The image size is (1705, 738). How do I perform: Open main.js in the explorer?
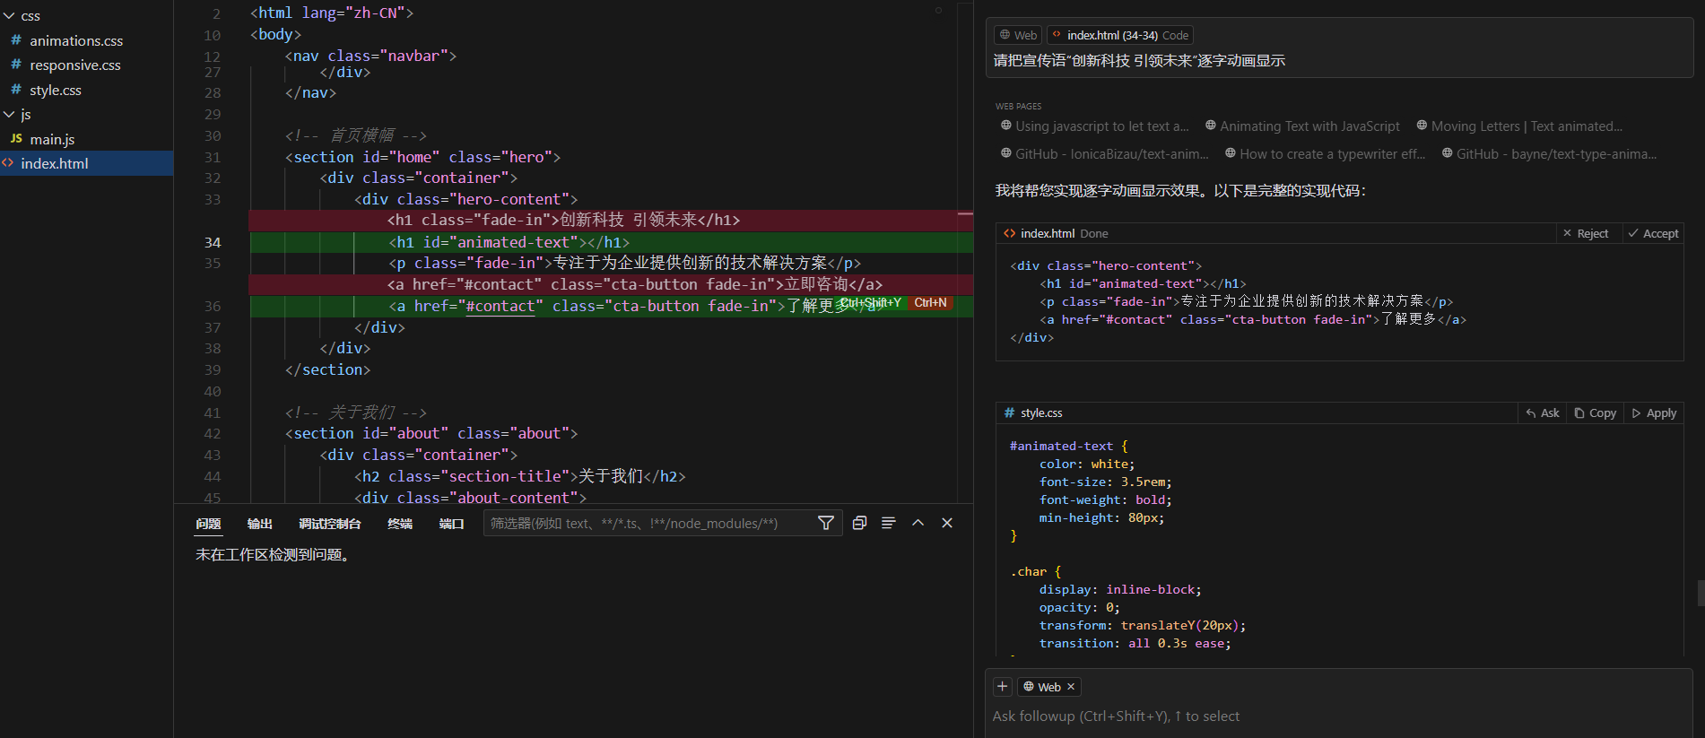pos(52,139)
